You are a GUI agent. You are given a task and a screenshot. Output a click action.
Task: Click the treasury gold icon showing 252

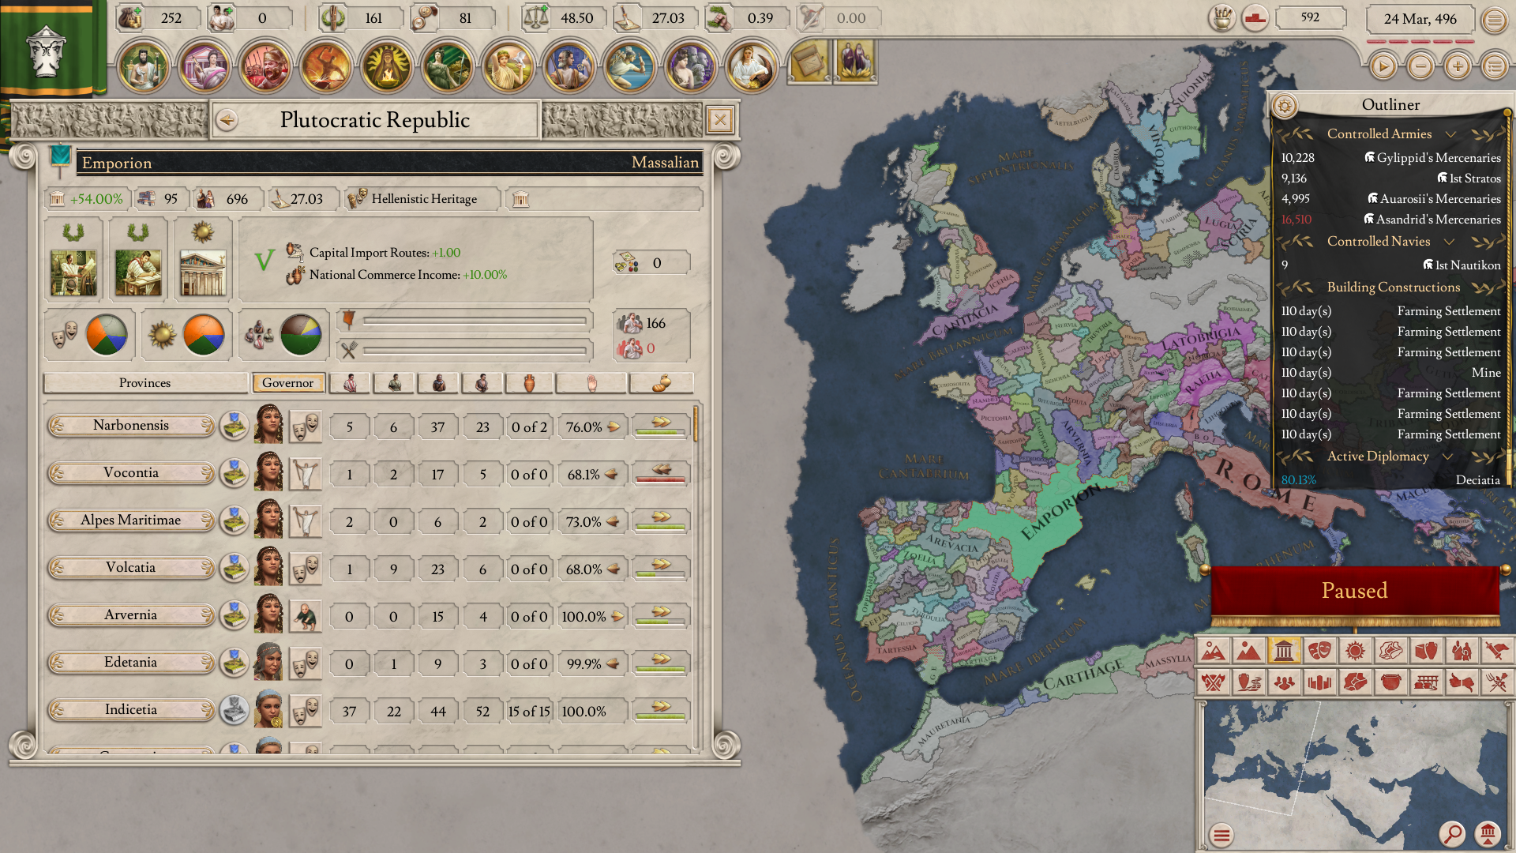[129, 17]
